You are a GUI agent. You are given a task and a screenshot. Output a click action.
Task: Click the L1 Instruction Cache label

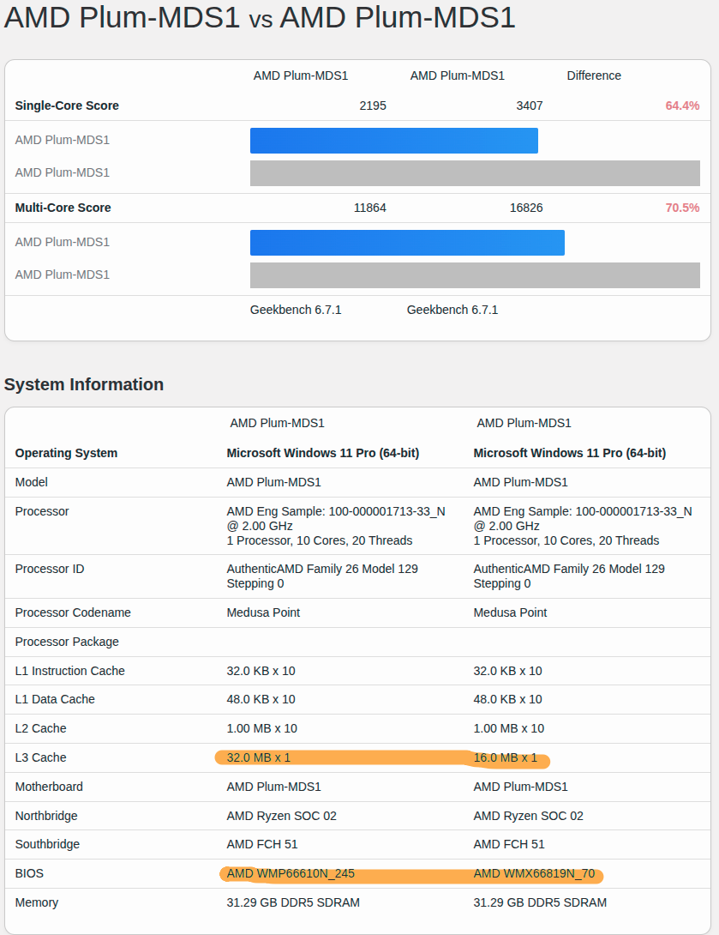pyautogui.click(x=69, y=671)
